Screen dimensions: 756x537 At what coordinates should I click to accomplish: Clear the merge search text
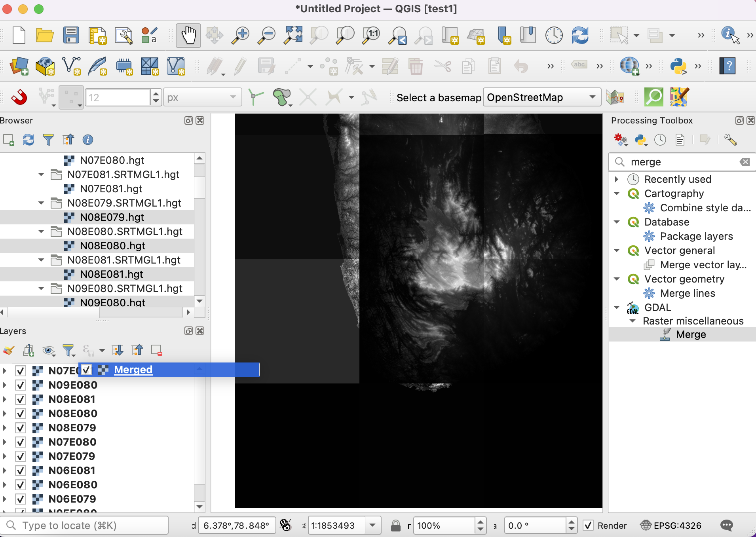[745, 162]
